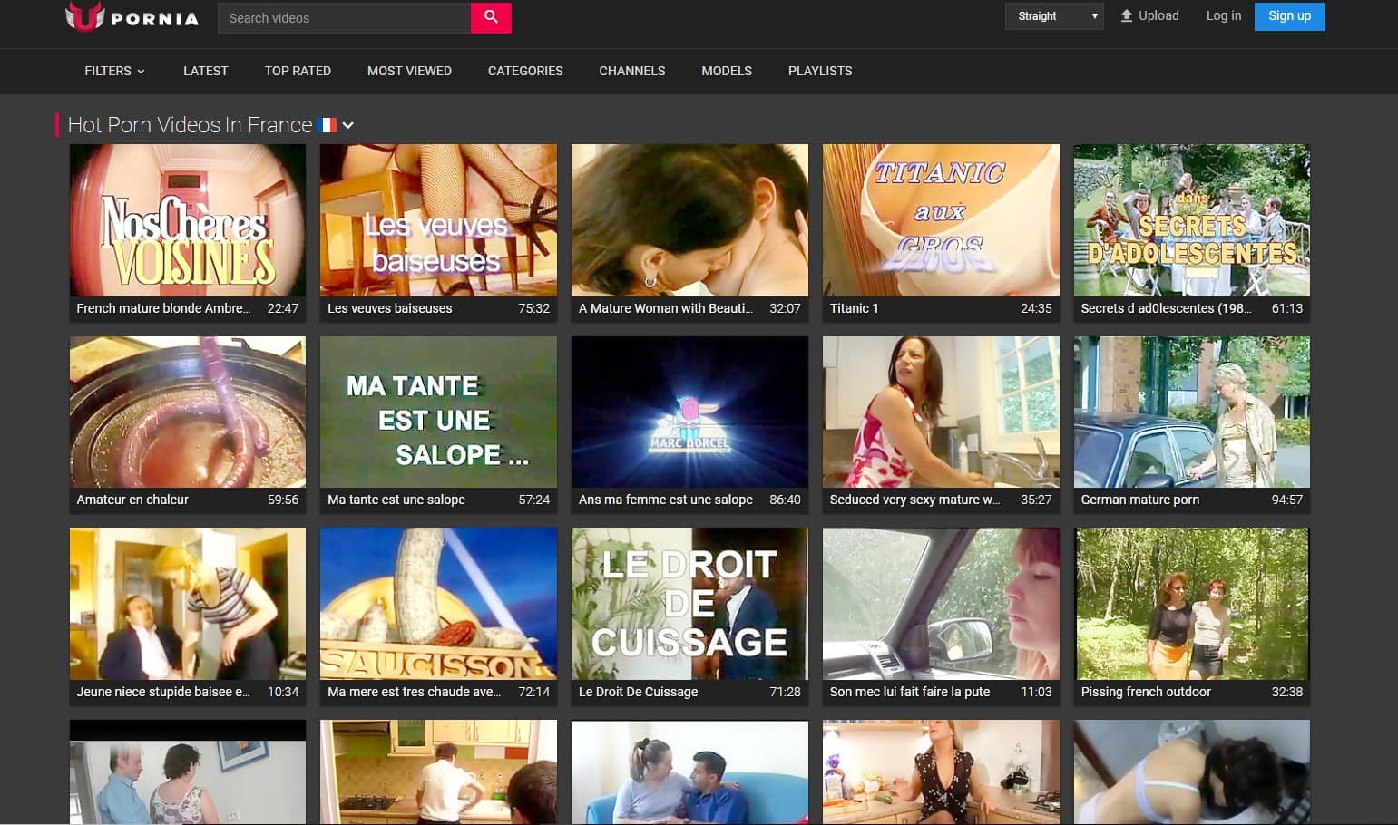Open the Models page
The width and height of the screenshot is (1398, 825).
coord(727,71)
